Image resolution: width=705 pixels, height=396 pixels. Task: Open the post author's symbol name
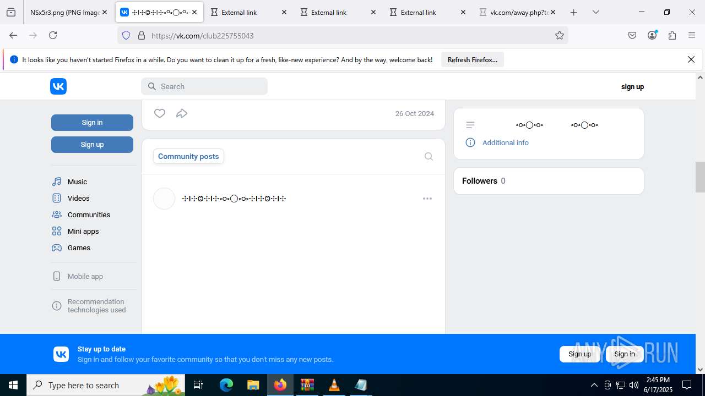[234, 199]
